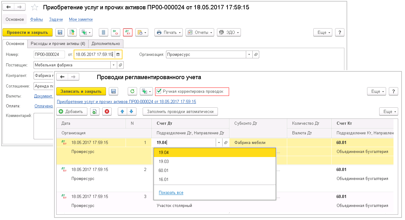
Task: Move row up with blue arrow
Action: point(122,111)
